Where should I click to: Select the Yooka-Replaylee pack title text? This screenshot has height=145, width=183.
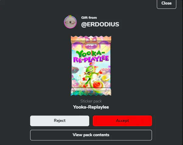point(91,107)
